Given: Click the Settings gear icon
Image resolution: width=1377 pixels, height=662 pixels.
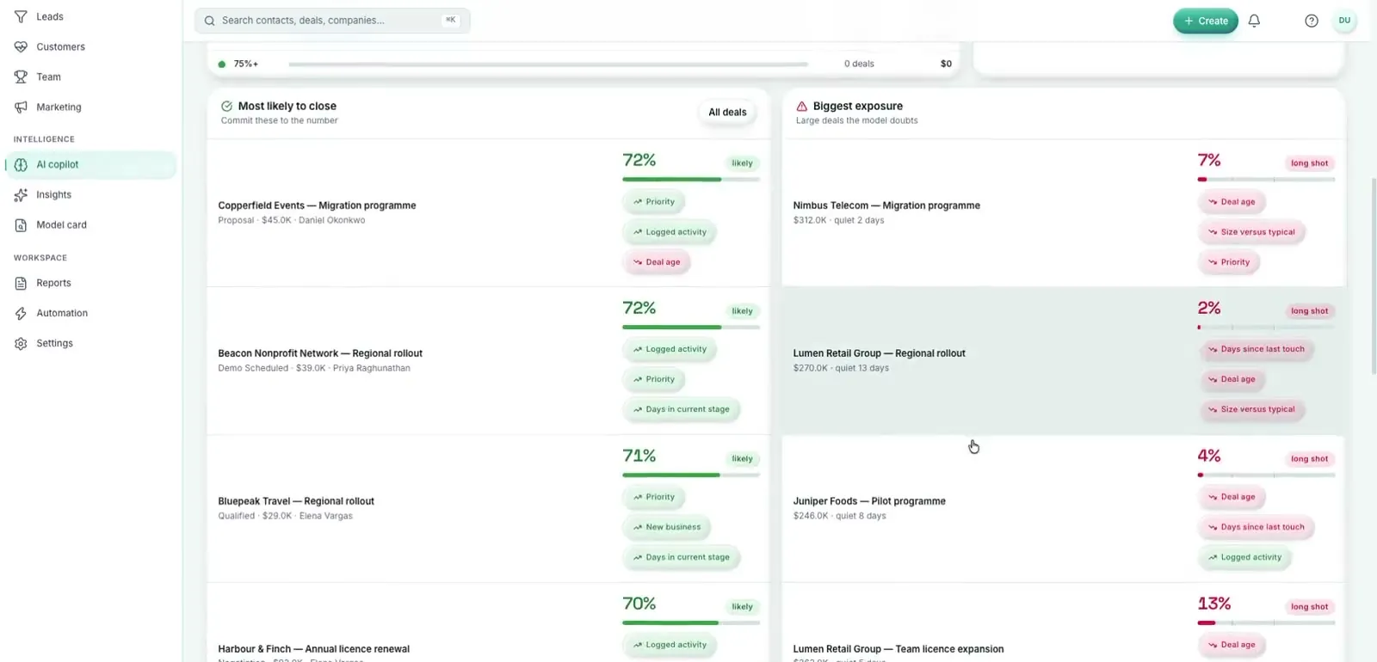Looking at the screenshot, I should (x=21, y=343).
